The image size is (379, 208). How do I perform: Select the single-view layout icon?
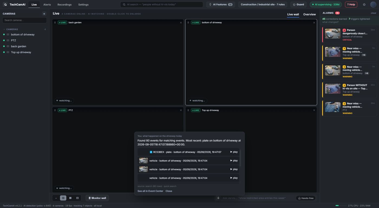(x=56, y=198)
